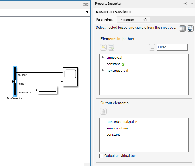The width and height of the screenshot is (195, 166).
Task: Open the Info tab
Action: pos(144,20)
